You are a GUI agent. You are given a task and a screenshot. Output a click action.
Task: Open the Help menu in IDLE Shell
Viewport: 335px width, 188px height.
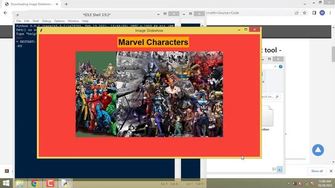click(85, 21)
